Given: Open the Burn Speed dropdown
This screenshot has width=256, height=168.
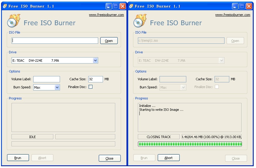Looking at the screenshot, I should pyautogui.click(x=57, y=87).
